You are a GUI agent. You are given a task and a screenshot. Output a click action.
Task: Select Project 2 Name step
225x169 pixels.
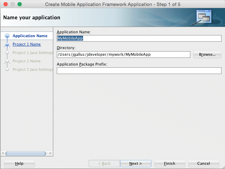tap(27, 61)
